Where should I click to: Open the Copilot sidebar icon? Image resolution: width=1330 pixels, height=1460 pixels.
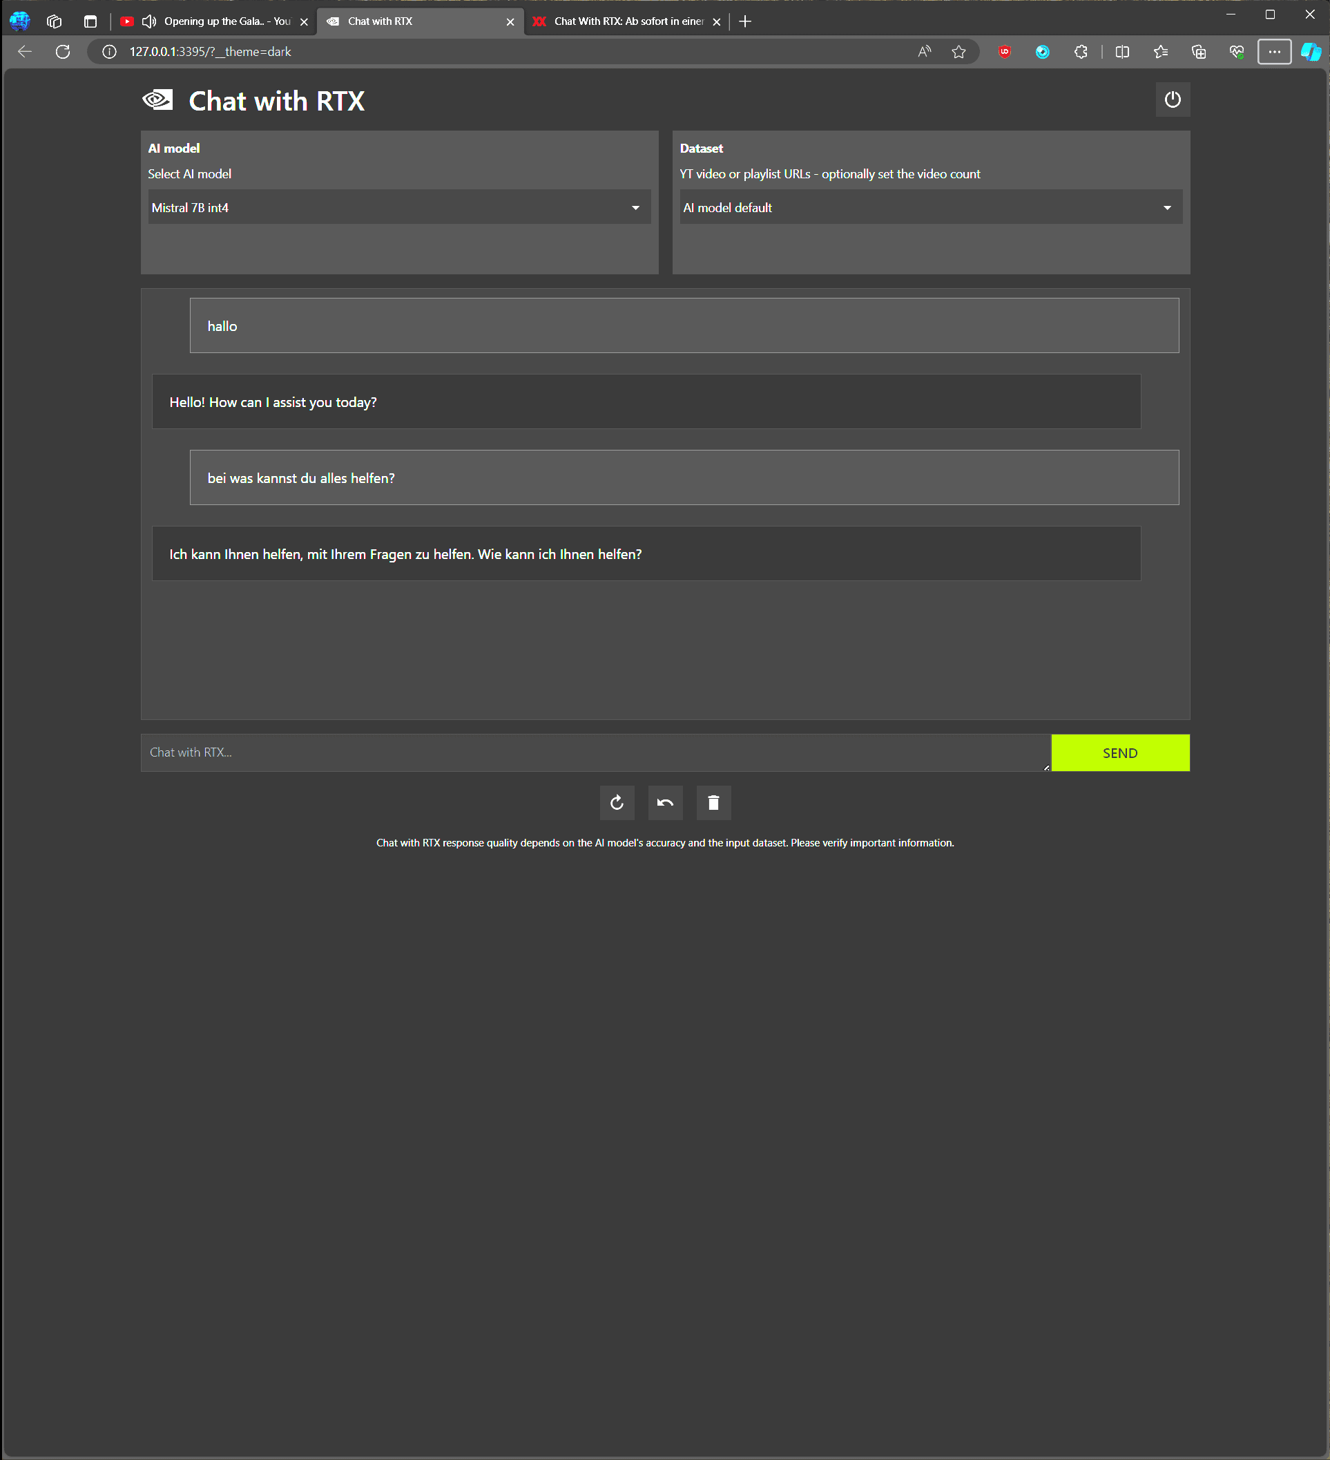1311,51
